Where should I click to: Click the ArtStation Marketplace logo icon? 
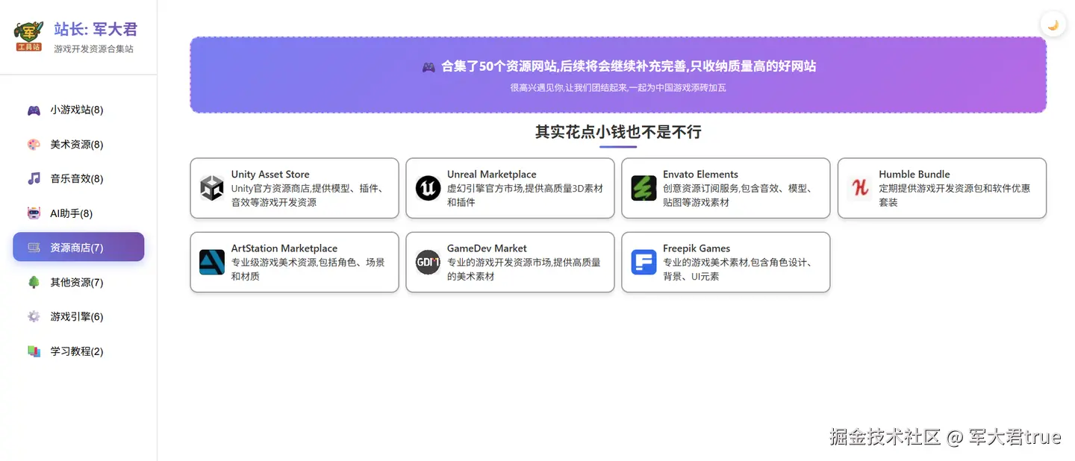tap(212, 262)
